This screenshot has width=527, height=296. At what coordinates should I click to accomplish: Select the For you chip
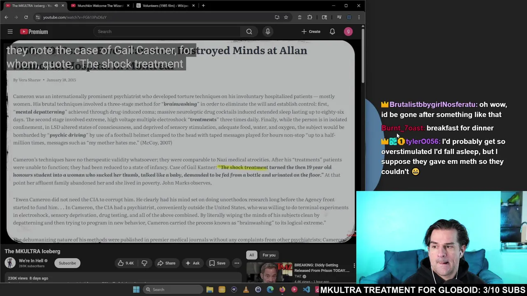click(x=269, y=255)
